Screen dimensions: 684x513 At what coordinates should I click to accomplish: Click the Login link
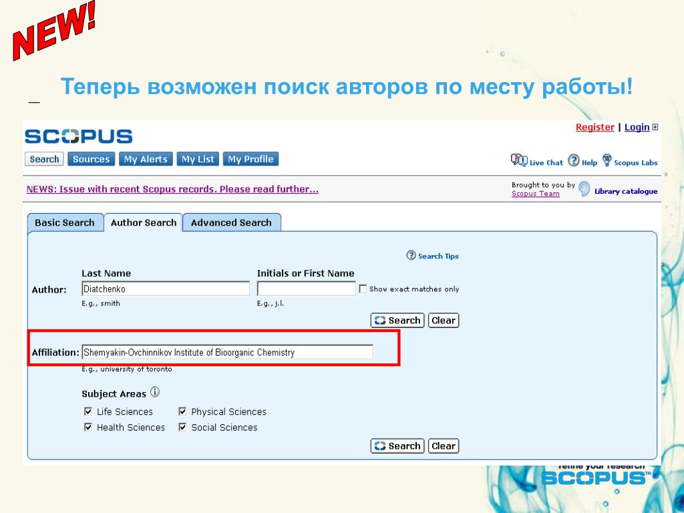coord(637,128)
